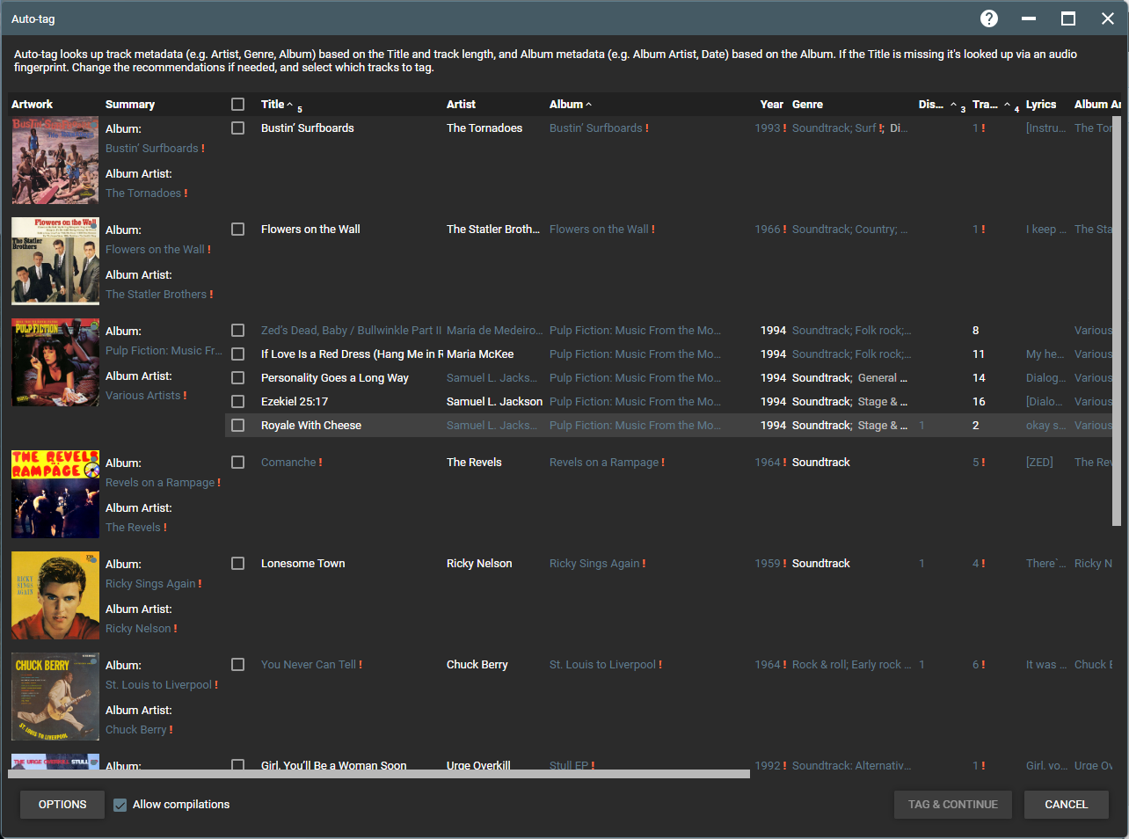
Task: Disable the Allow compilations checkbox
Action: click(x=120, y=805)
